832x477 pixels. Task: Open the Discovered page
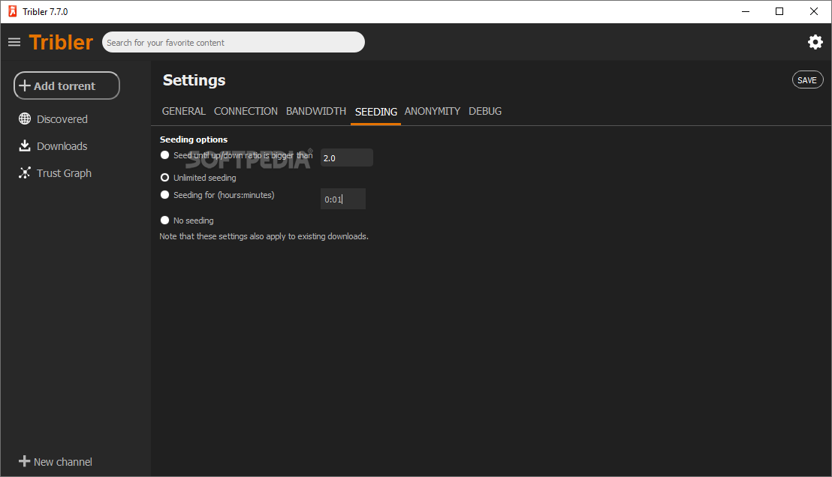[x=62, y=119]
